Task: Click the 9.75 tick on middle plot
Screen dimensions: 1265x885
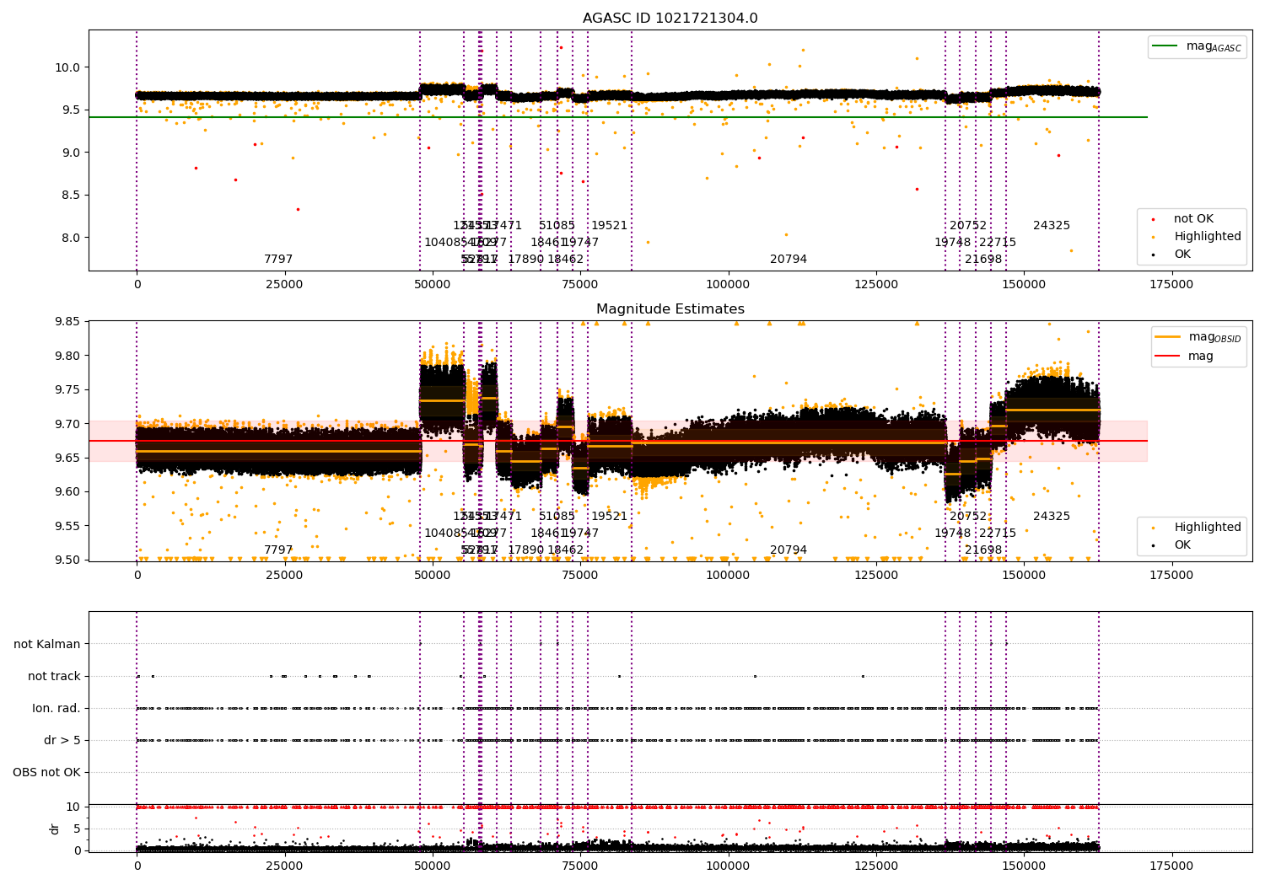Action: tap(67, 389)
